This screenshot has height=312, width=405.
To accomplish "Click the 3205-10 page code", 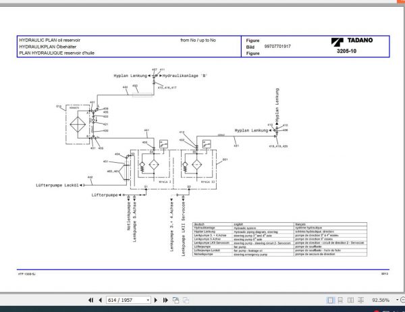I will tap(346, 51).
